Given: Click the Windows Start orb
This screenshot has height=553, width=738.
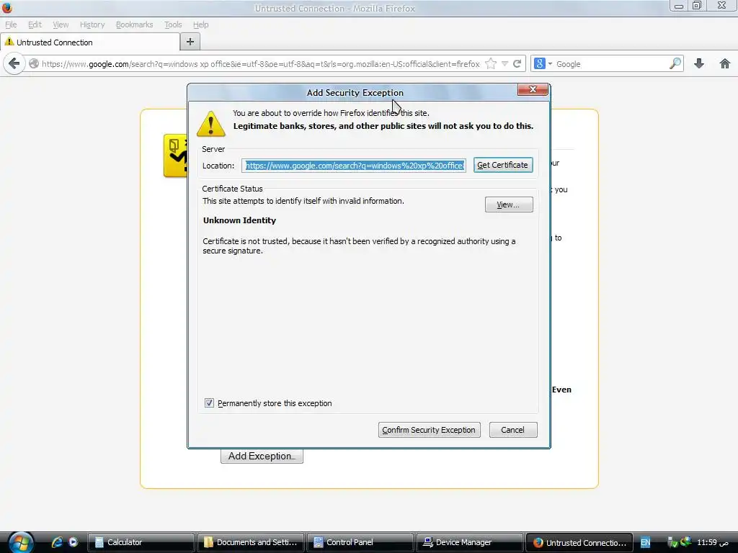Looking at the screenshot, I should pyautogui.click(x=21, y=543).
